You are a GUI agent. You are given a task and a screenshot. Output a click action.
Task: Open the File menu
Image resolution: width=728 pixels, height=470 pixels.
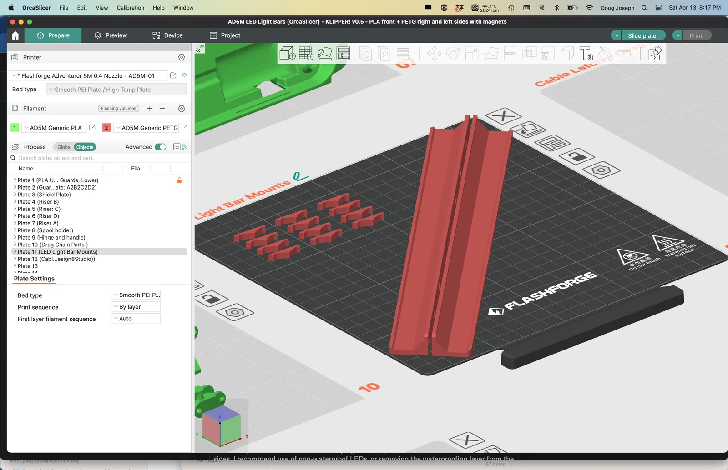(x=64, y=8)
